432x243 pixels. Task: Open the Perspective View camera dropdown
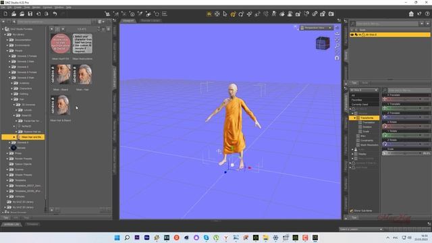pos(316,28)
